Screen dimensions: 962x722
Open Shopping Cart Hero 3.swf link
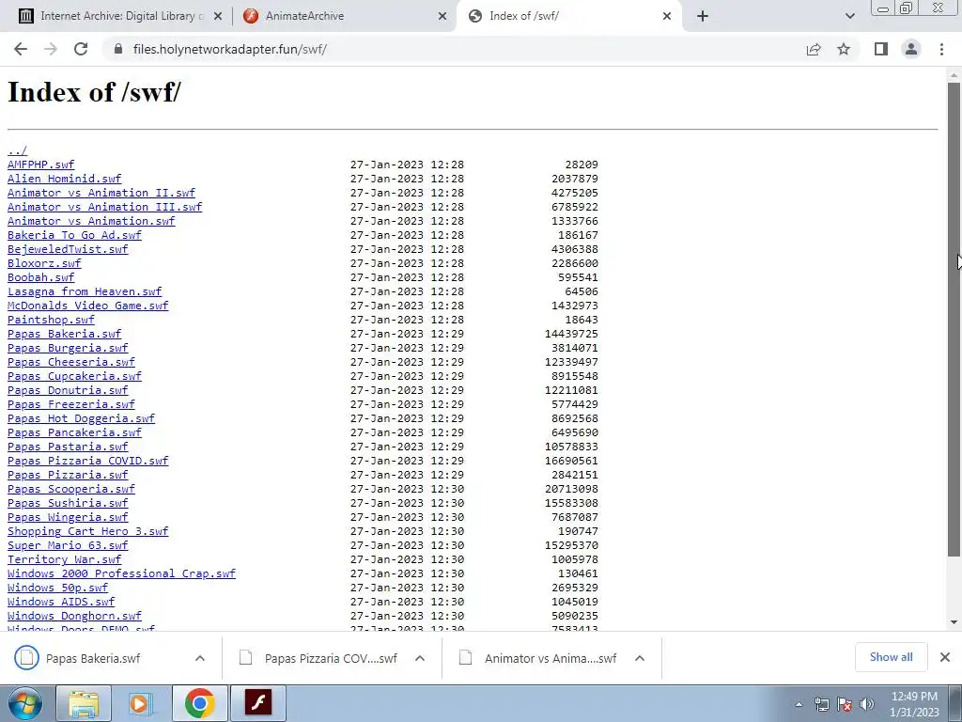coord(87,531)
